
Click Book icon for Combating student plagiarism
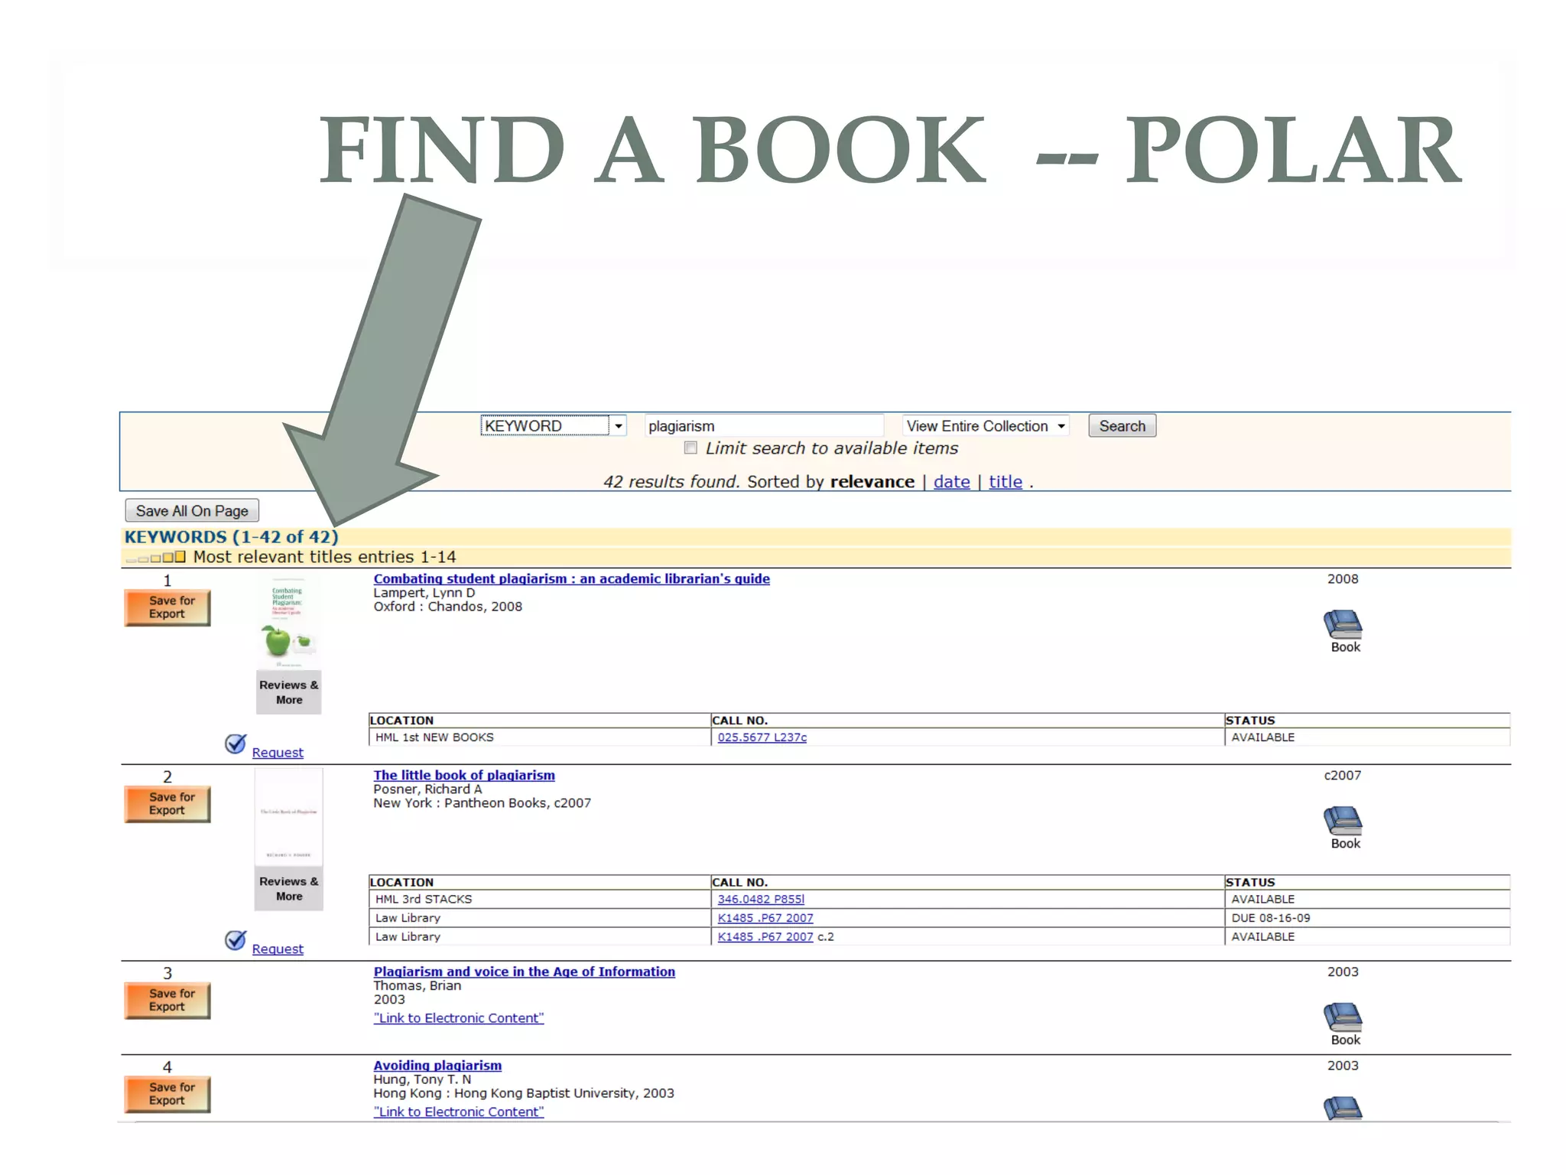tap(1343, 624)
